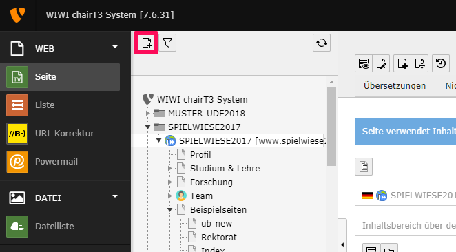456x252 pixels.
Task: Collapse the Beispielseiten tree node
Action: click(170, 209)
